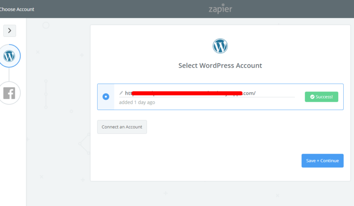Click the account URL ending in .com/
Image resolution: width=354 pixels, height=206 pixels.
tap(190, 93)
